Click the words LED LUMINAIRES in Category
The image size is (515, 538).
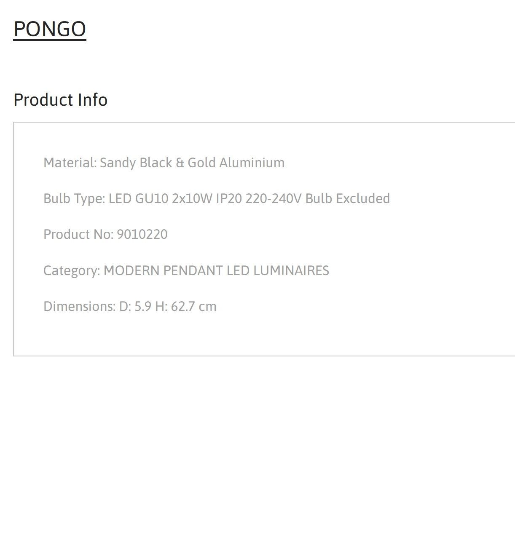coord(278,270)
